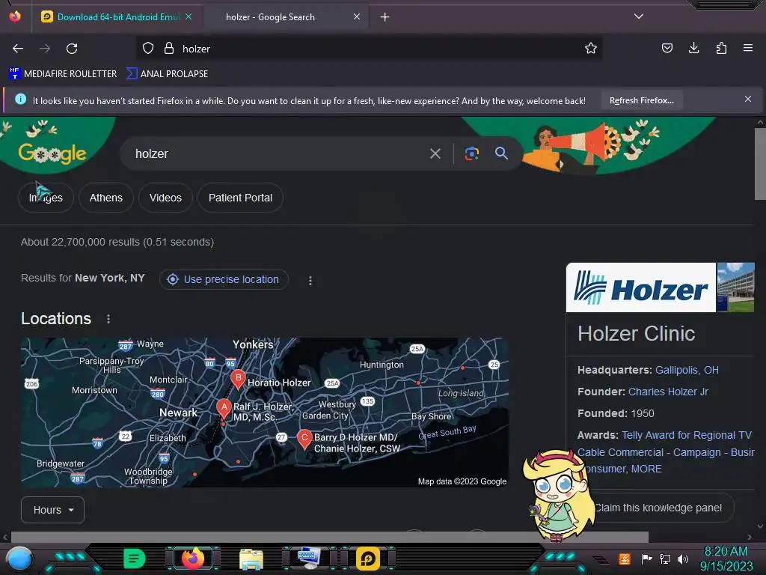Open the extensions puzzle icon
The width and height of the screenshot is (766, 575).
tap(721, 48)
